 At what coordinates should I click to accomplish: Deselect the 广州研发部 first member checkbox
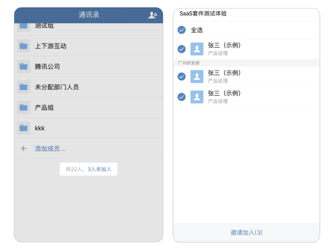pyautogui.click(x=181, y=76)
